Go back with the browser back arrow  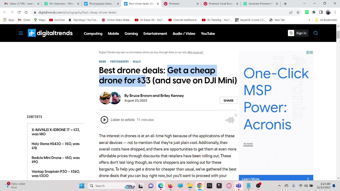[5, 12]
